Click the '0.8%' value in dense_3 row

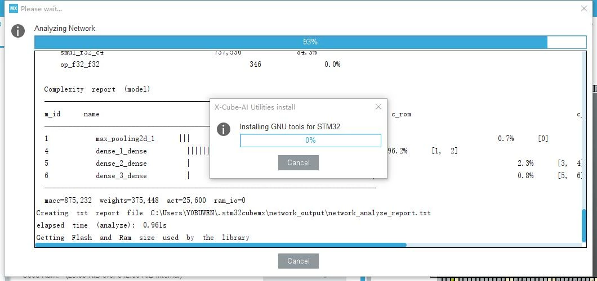(x=525, y=175)
